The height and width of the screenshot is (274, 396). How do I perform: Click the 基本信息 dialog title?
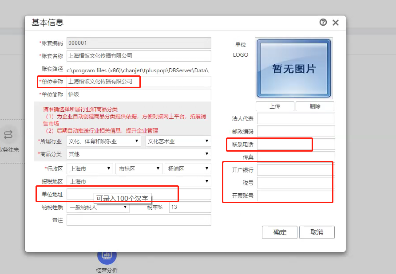(x=48, y=23)
